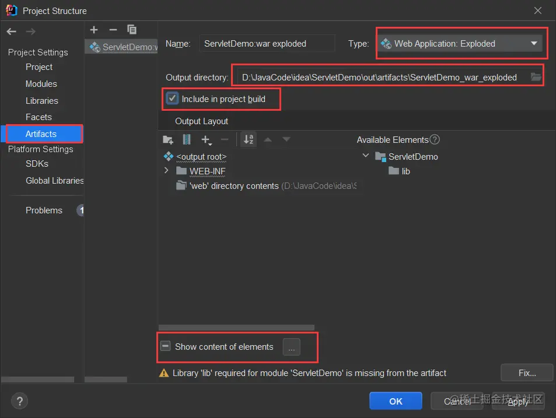Click the missing library warning text

tap(309, 373)
